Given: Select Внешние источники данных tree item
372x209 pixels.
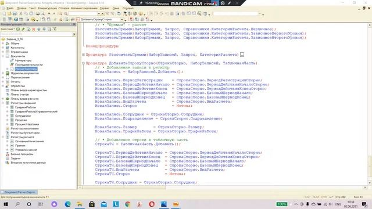Looking at the screenshot, I should tap(28, 163).
